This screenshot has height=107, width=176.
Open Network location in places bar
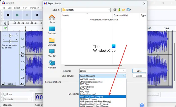click(52, 64)
